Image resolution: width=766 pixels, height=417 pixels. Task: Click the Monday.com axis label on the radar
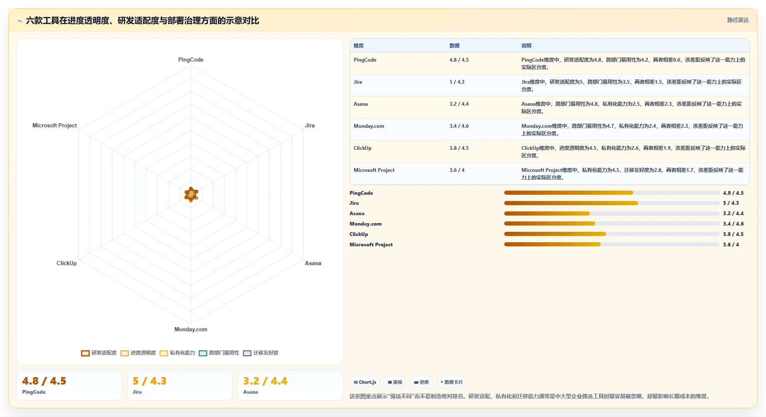(x=191, y=329)
